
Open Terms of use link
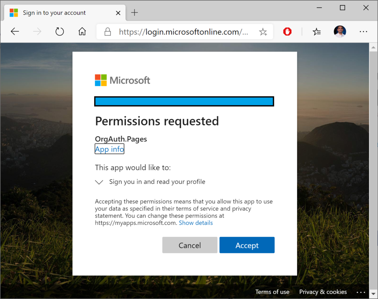click(x=272, y=292)
